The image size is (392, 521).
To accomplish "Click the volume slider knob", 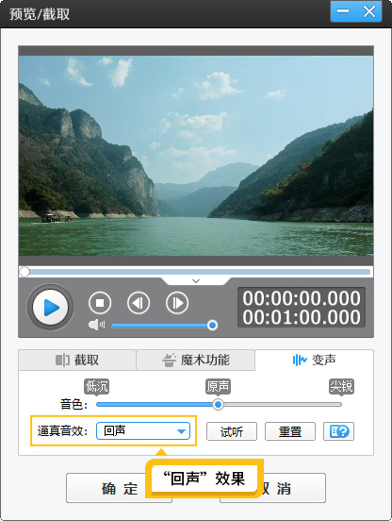I will coord(212,325).
